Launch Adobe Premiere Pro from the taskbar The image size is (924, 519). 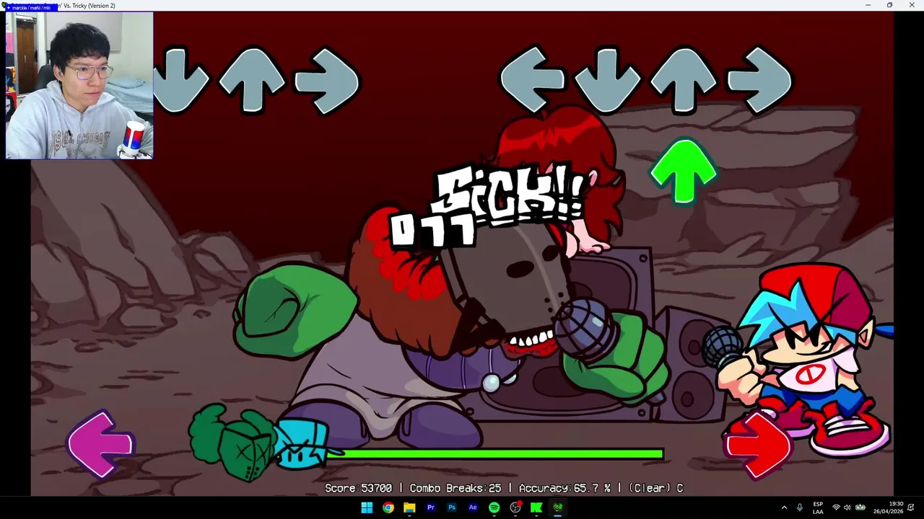tap(430, 507)
